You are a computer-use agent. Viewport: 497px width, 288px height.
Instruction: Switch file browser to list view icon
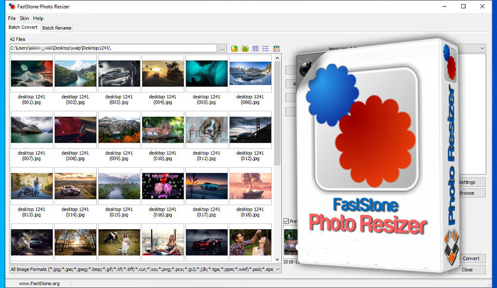click(266, 48)
